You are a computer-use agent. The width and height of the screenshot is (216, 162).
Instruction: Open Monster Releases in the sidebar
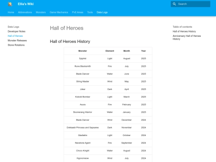coord(17,40)
